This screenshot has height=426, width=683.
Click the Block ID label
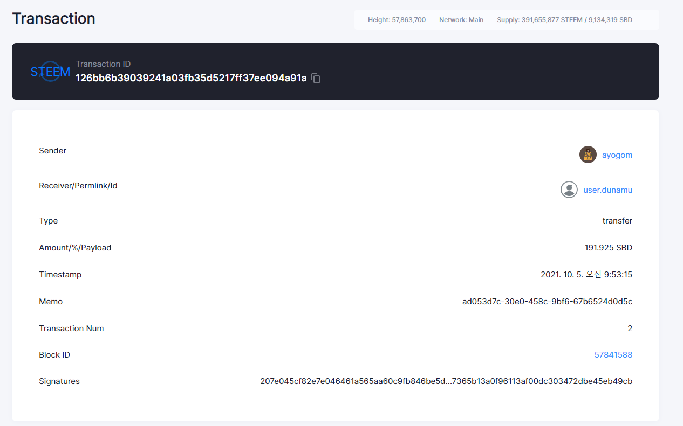pos(54,355)
